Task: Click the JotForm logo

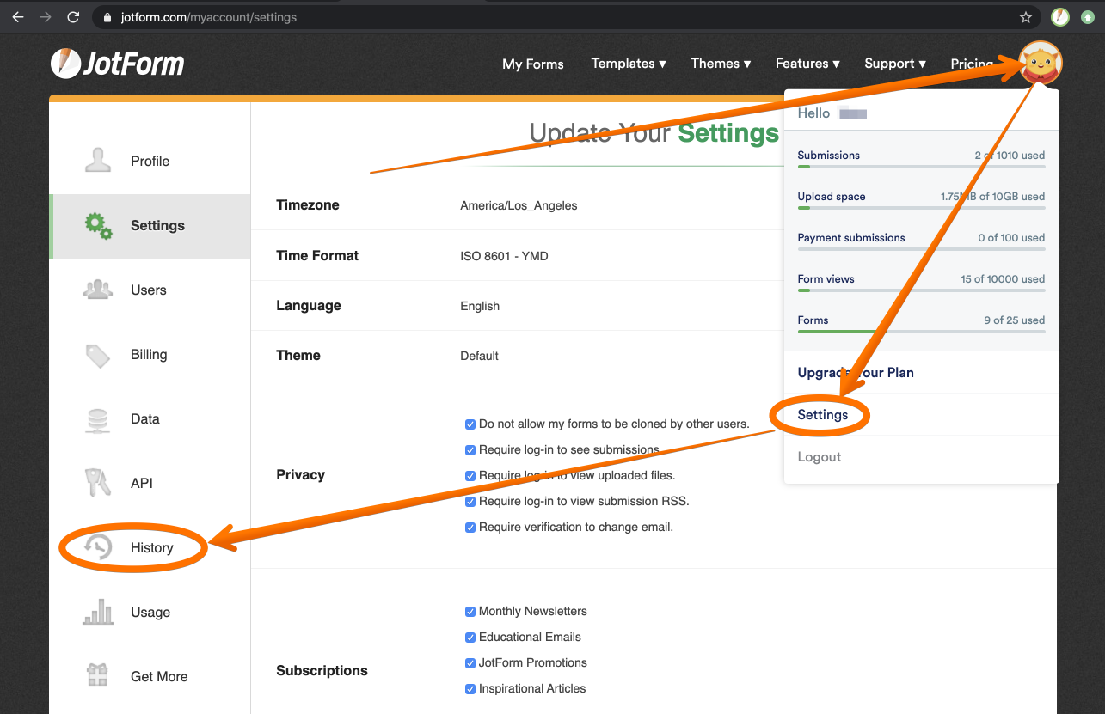Action: pos(117,63)
